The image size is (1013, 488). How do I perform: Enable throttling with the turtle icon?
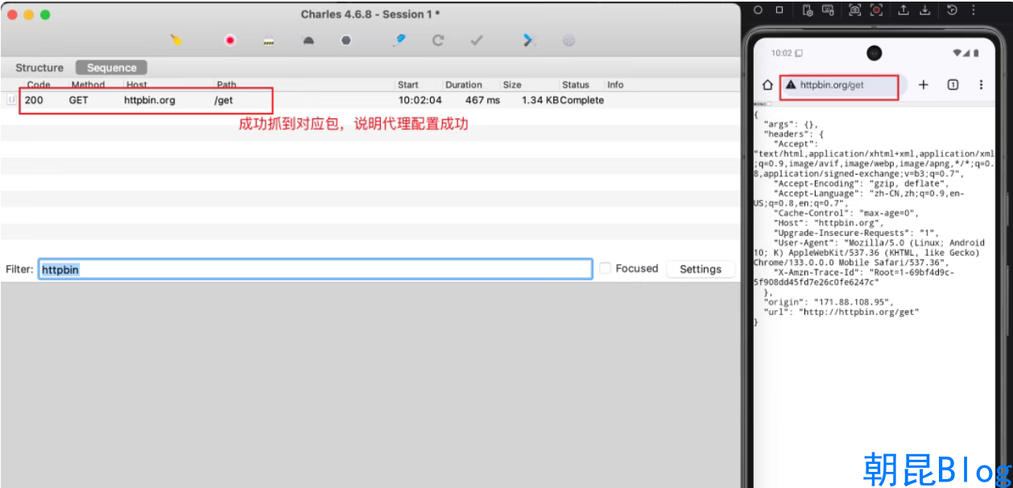click(308, 40)
